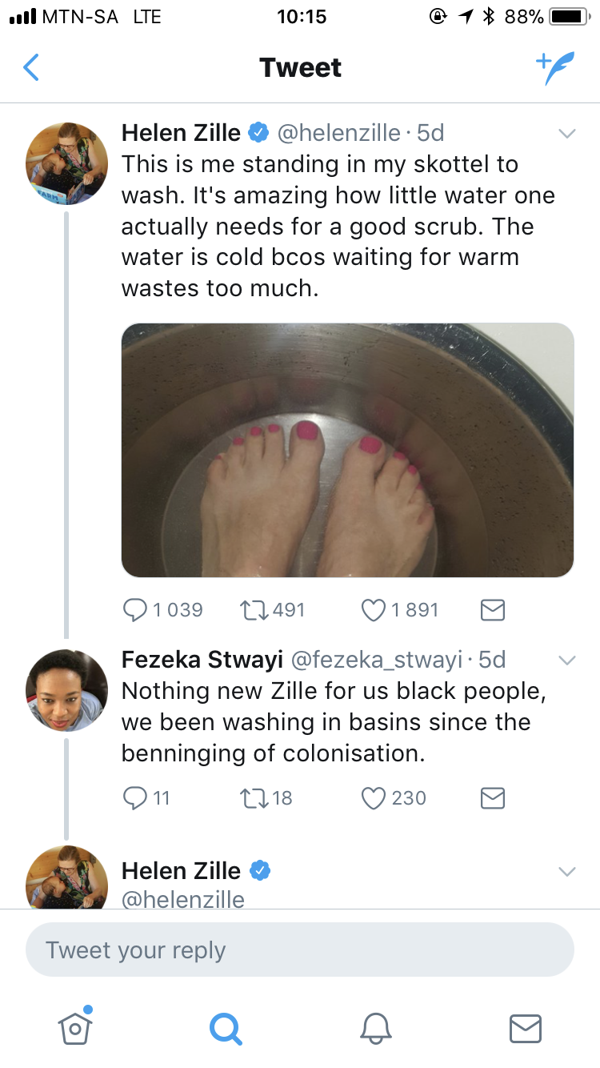Screen dimensions: 600x1068
Task: Share Fezeka Stwayi's tweet via envelope icon
Action: (x=492, y=798)
